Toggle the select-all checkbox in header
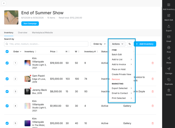175x128 pixels. (7, 52)
